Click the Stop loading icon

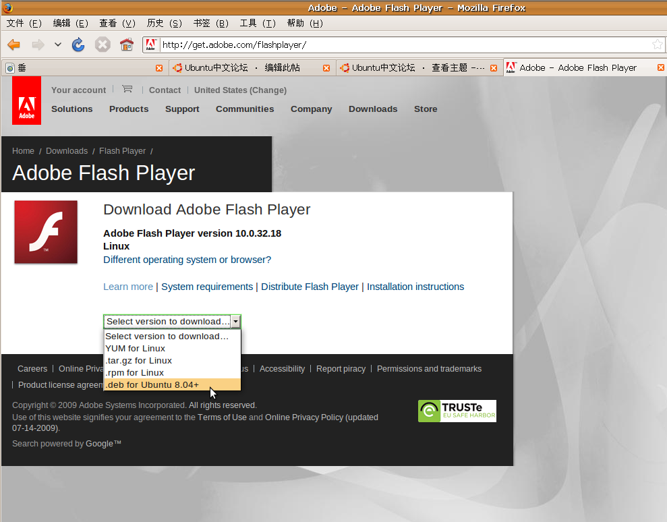pos(103,45)
